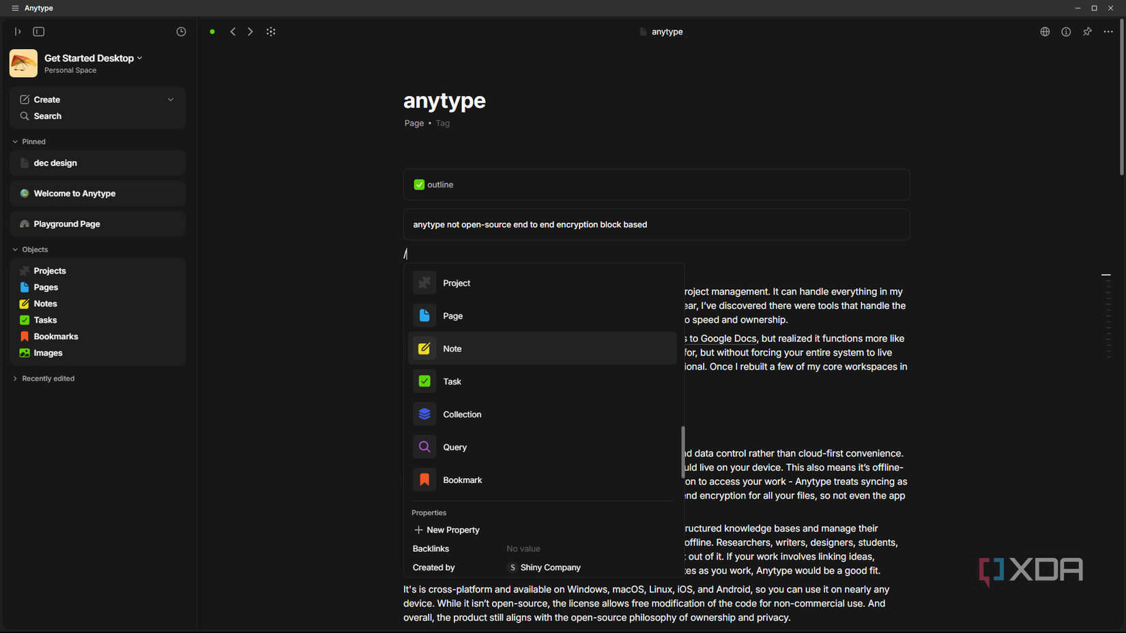Open the graph view icon
This screenshot has width=1126, height=633.
[271, 31]
